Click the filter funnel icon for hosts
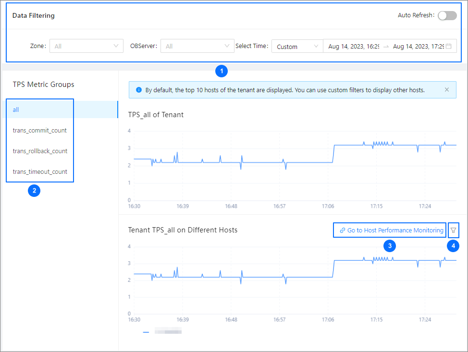Viewport: 468px width, 352px height. click(453, 231)
